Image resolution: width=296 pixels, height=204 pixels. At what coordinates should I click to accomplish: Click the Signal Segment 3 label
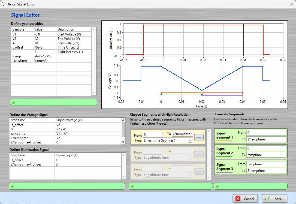[x=225, y=167]
